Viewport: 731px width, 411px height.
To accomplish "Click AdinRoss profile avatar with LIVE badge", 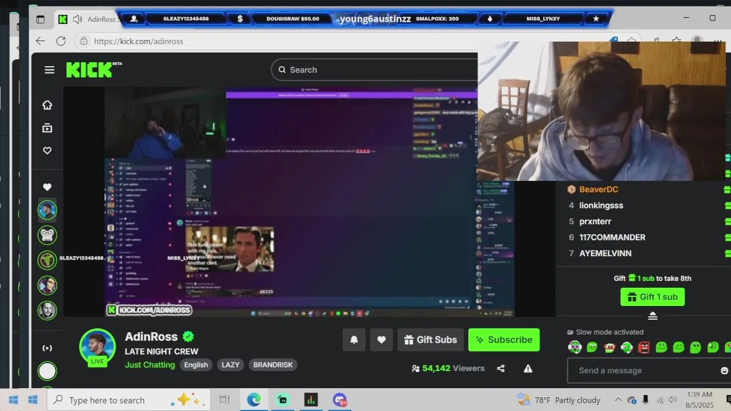I will (98, 348).
